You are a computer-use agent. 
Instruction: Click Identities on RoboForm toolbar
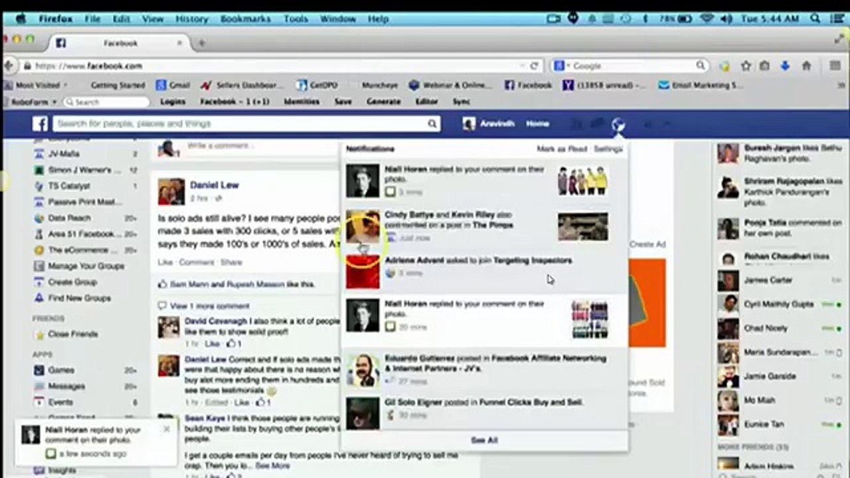[301, 102]
